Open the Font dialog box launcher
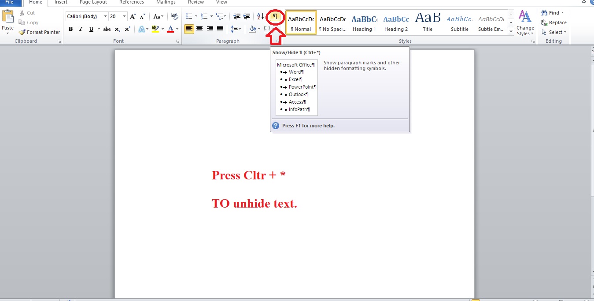 pyautogui.click(x=177, y=41)
